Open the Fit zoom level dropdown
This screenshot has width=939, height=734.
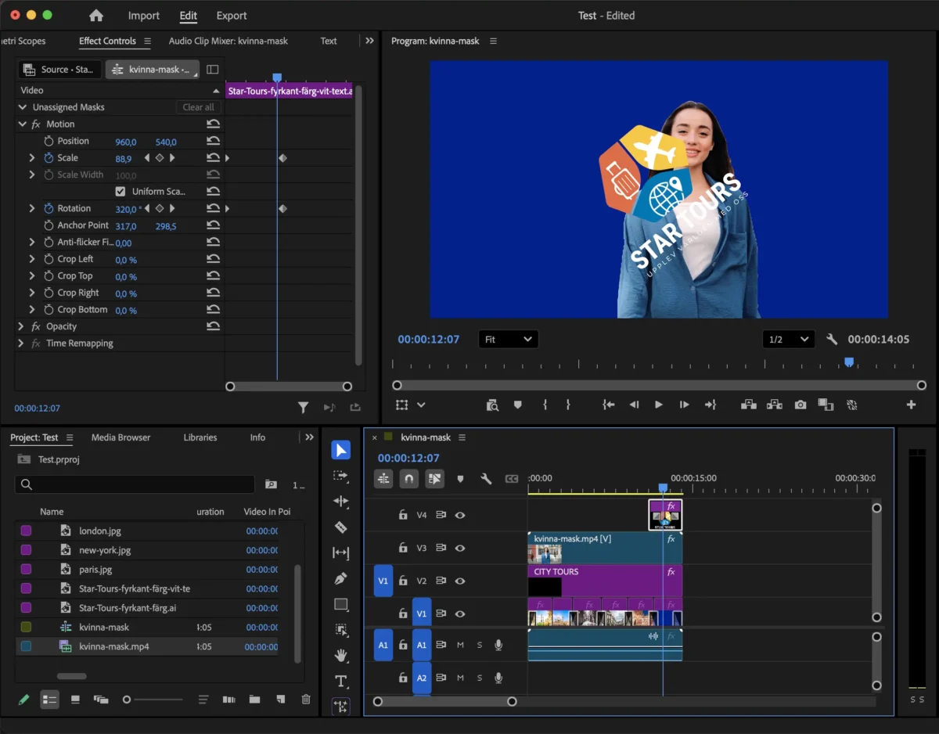pos(508,340)
